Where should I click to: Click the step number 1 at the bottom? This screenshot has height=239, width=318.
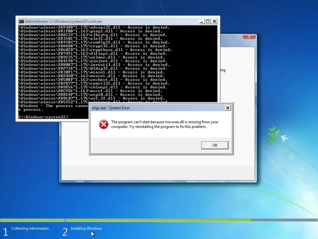(x=6, y=232)
